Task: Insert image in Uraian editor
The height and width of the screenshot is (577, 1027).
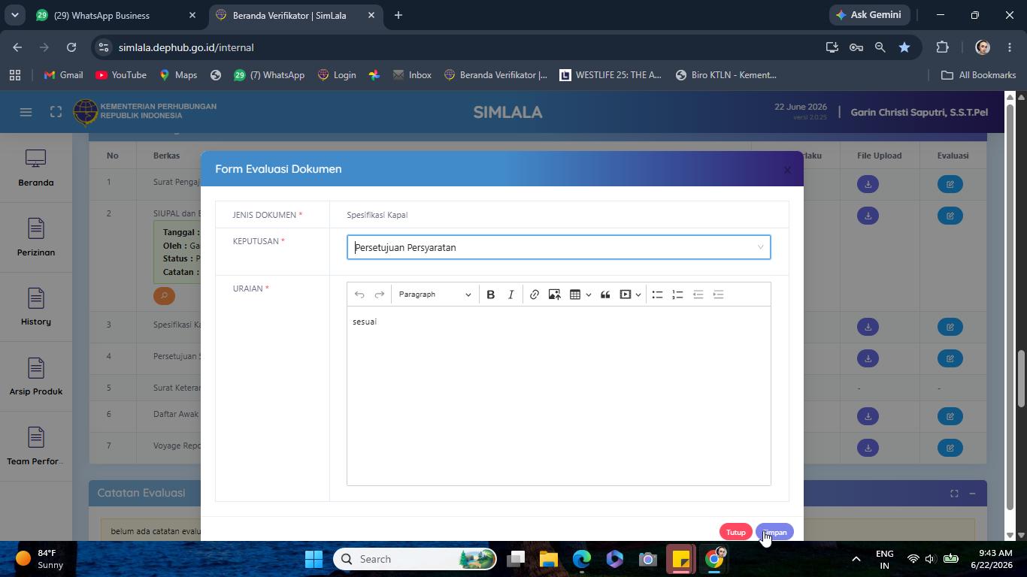Action: pyautogui.click(x=554, y=295)
